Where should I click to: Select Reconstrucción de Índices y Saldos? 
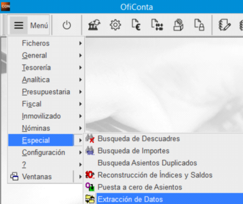click(x=155, y=175)
